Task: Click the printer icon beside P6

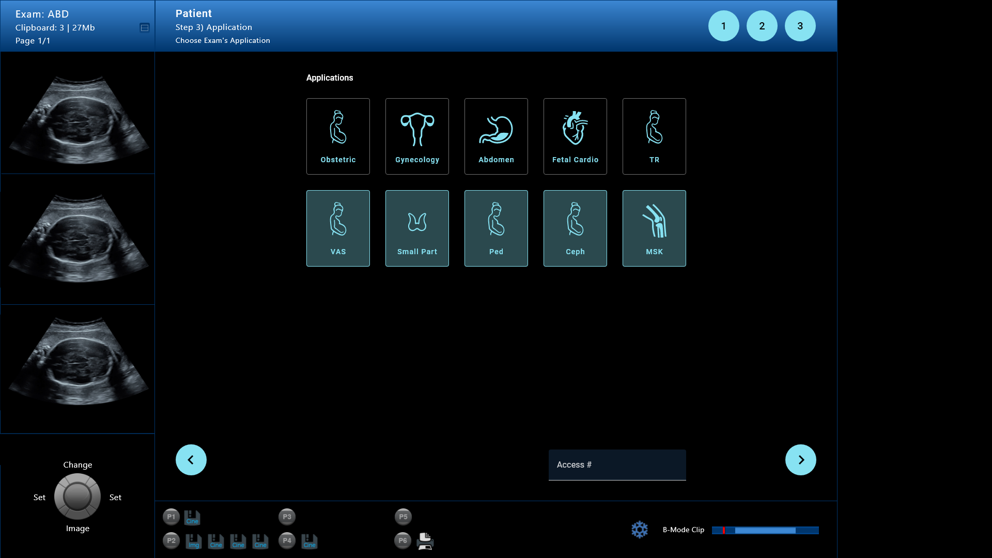Action: tap(425, 541)
